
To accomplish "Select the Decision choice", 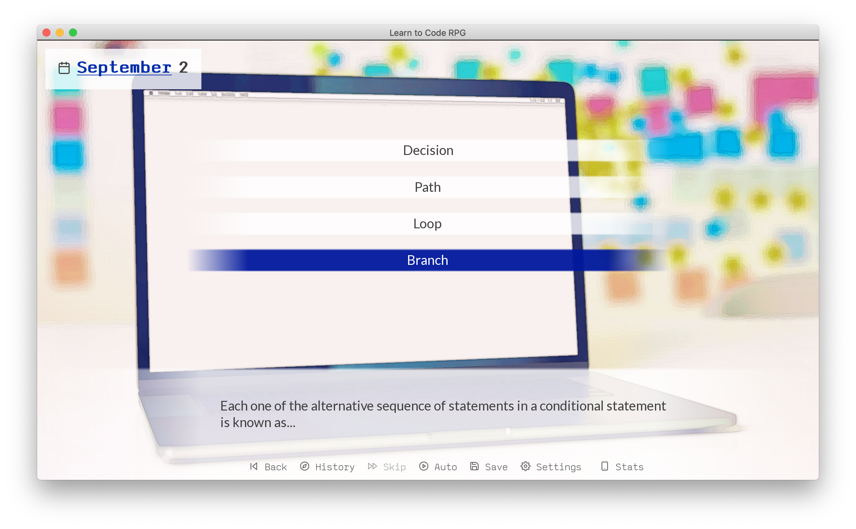I will (x=428, y=150).
